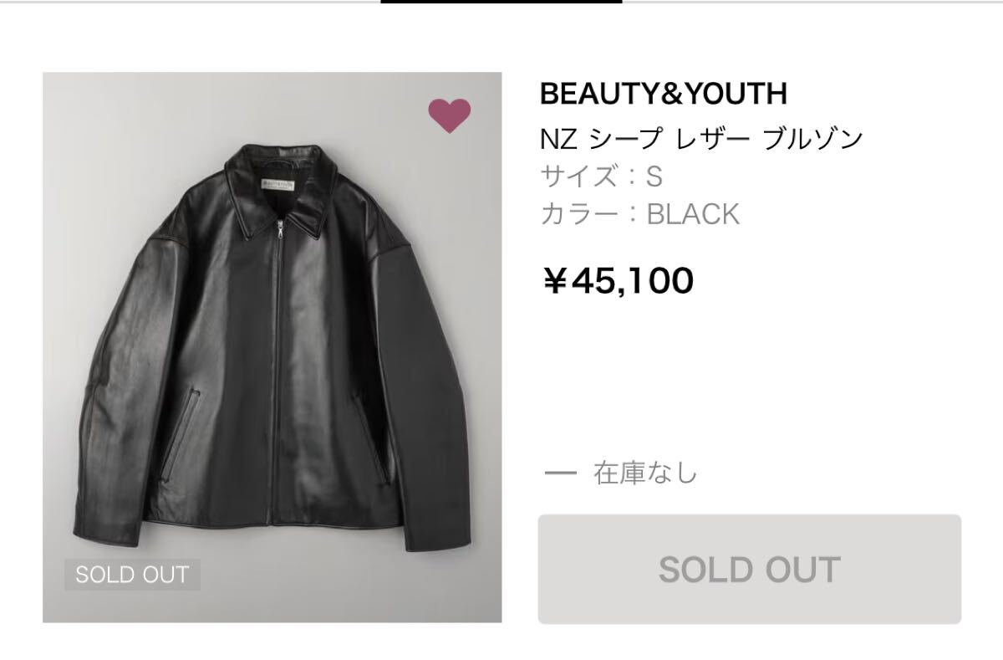Click the SOLD OUT badge on the photo
Screen dimensions: 1003x660
pos(132,575)
